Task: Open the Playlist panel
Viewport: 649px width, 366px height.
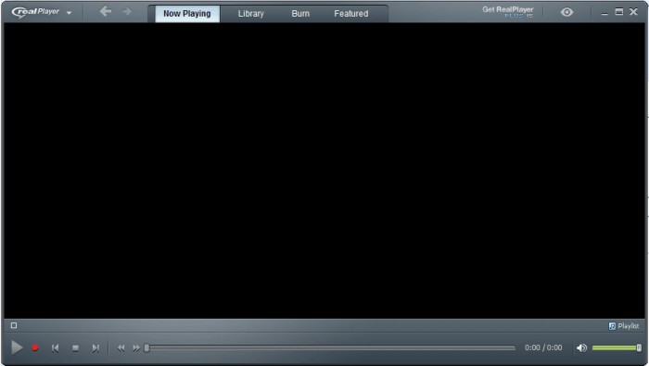Action: coord(624,326)
